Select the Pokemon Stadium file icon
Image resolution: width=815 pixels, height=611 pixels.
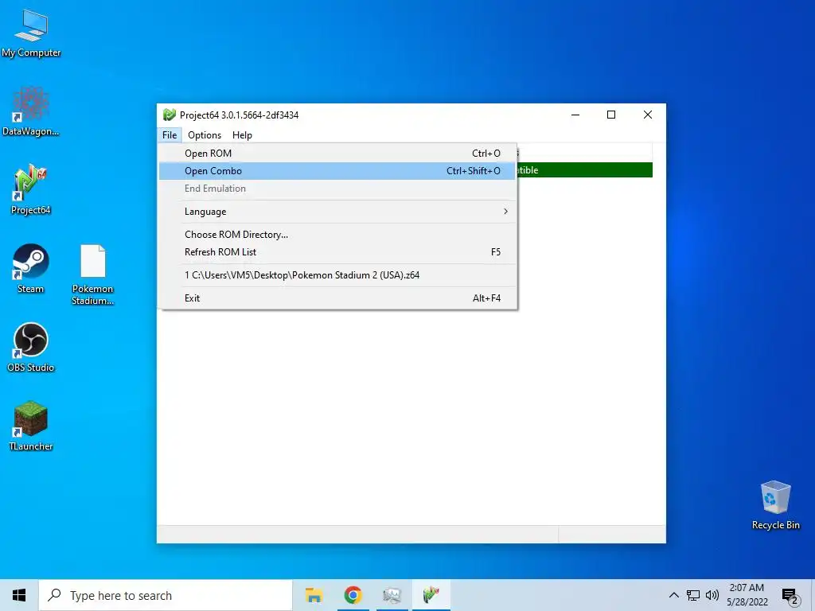pos(92,274)
